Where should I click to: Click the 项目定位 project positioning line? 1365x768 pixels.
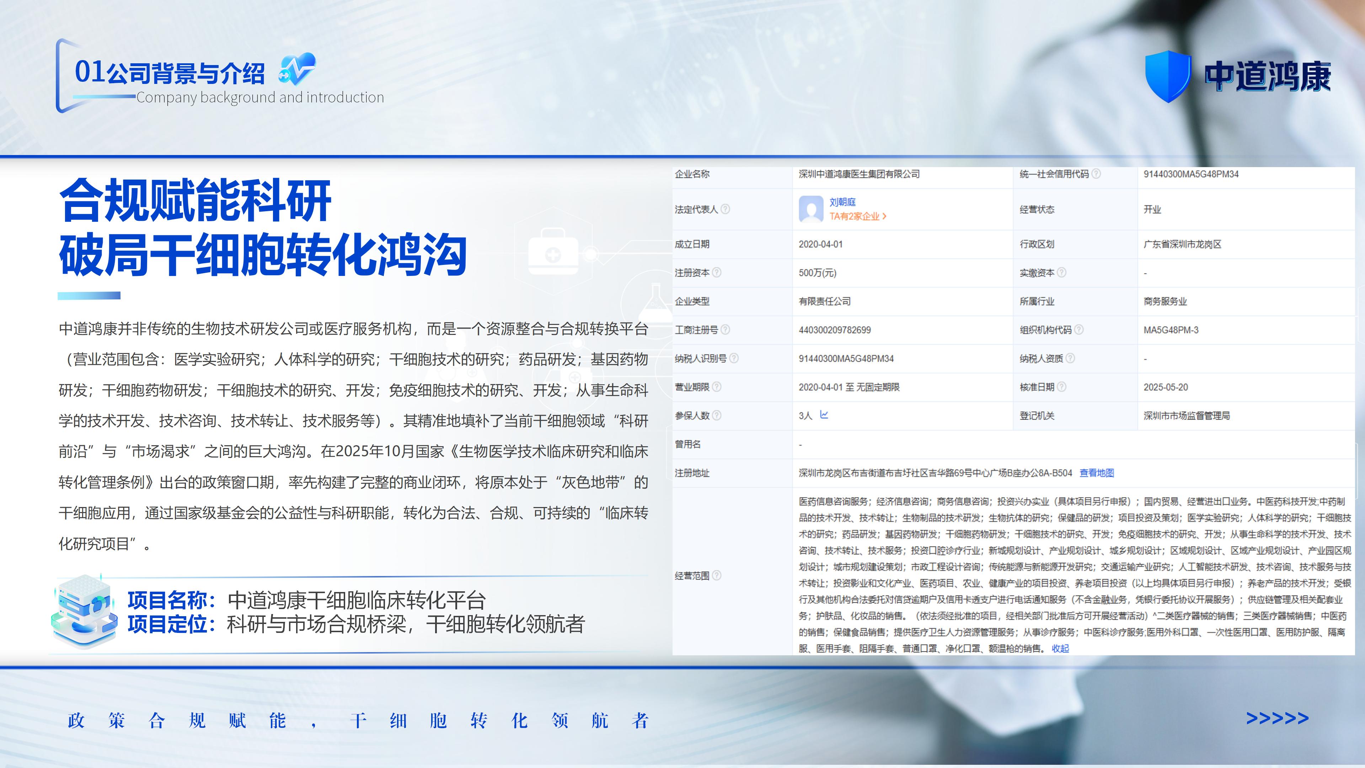(355, 624)
